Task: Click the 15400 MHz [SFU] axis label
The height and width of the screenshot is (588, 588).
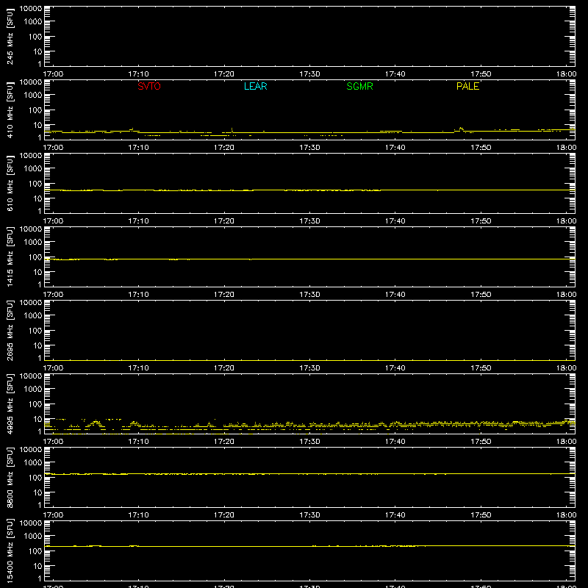Action: tap(10, 551)
